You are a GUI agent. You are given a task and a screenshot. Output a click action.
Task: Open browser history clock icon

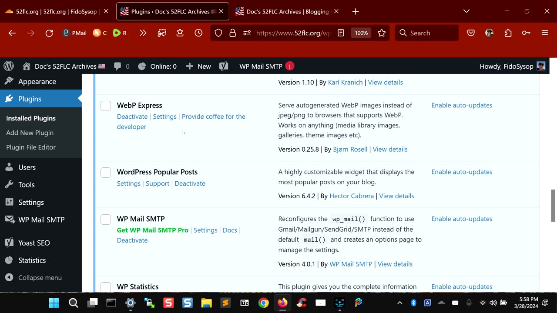(198, 33)
